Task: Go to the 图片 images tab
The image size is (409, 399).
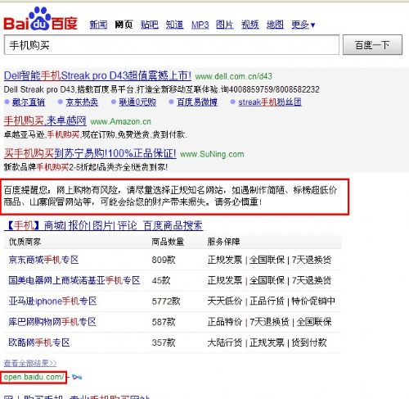Action: coord(225,25)
